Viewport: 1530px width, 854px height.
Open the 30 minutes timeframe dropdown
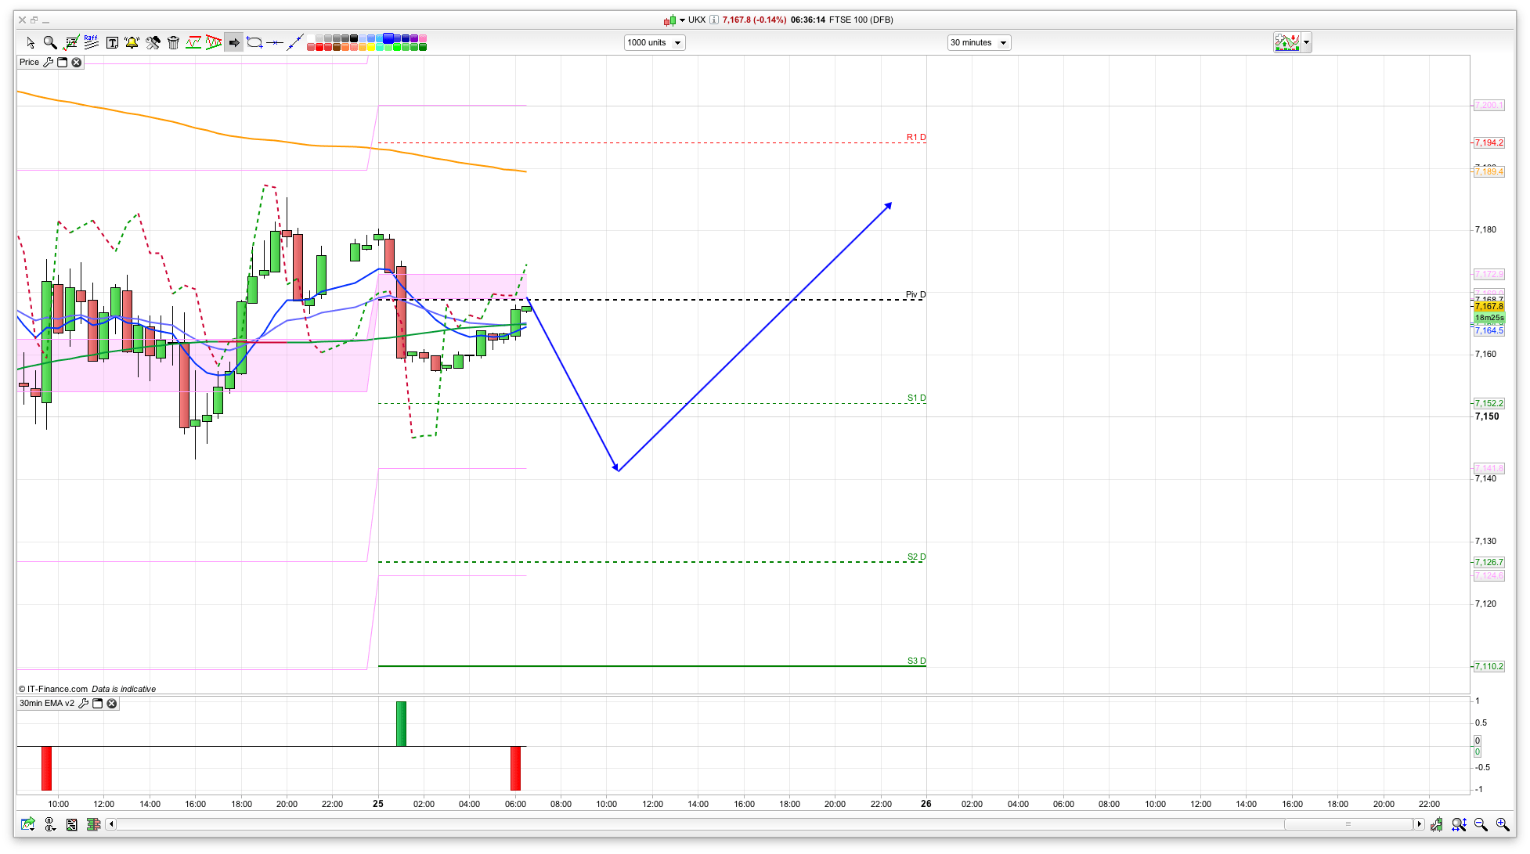point(979,43)
